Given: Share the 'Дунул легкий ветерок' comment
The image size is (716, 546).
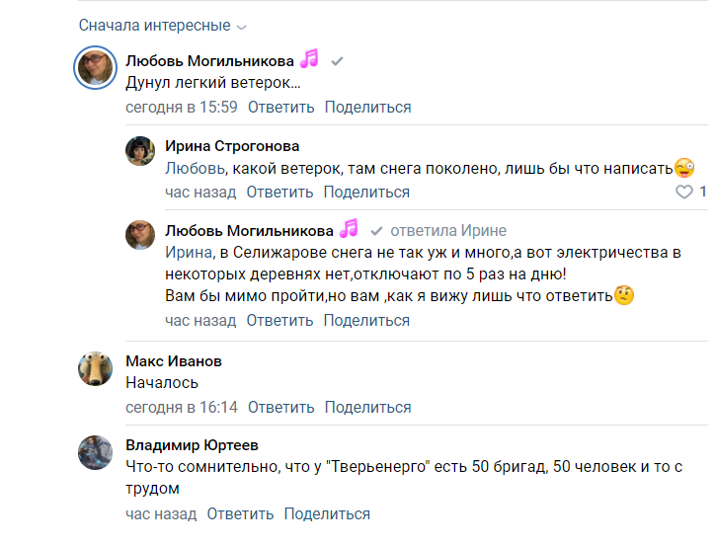Looking at the screenshot, I should (x=367, y=108).
